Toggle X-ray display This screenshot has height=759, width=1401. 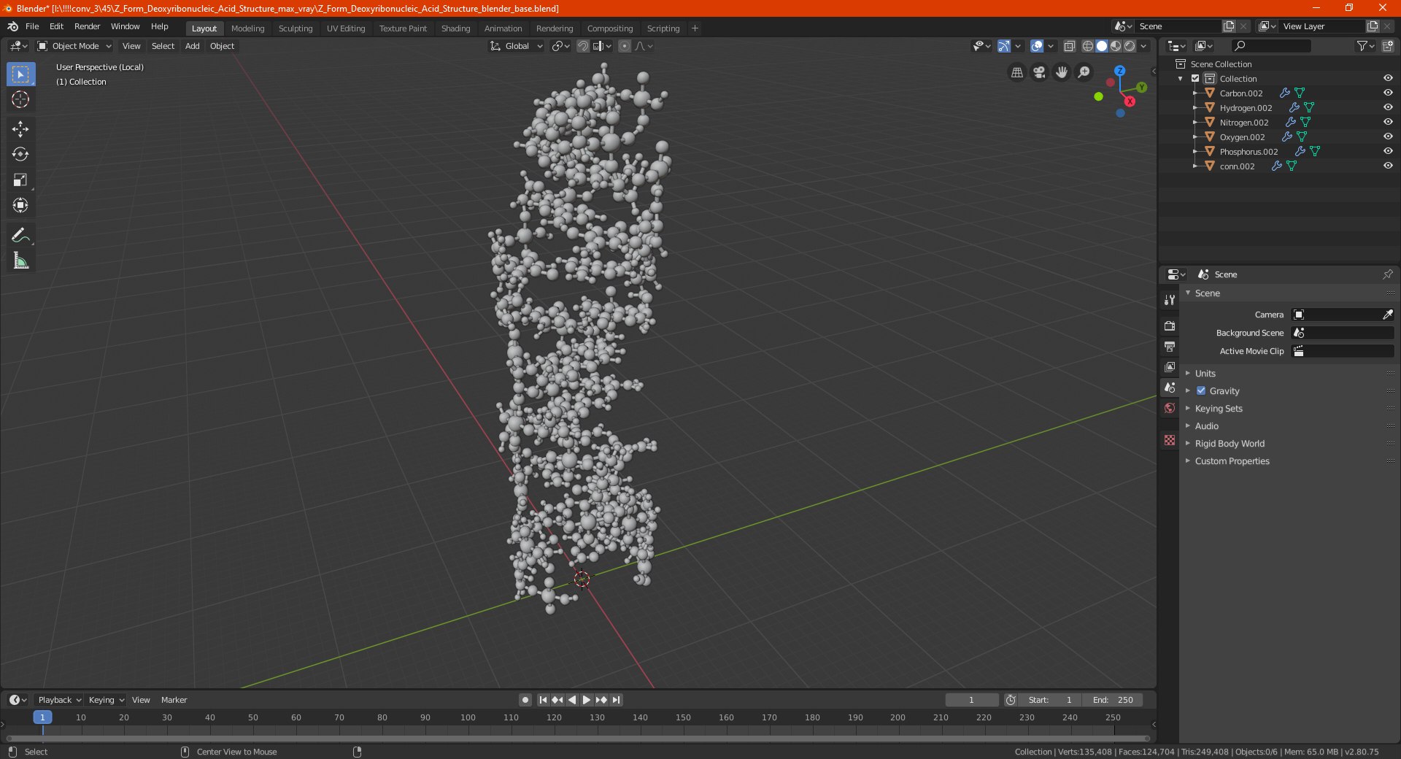tap(1069, 46)
